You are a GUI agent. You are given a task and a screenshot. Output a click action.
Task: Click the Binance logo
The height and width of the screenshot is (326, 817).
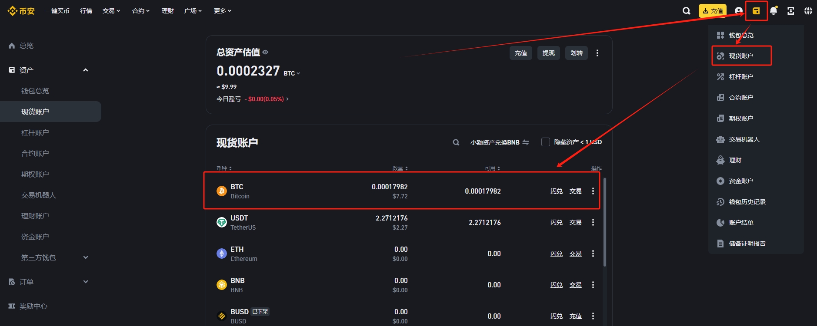[x=21, y=11]
